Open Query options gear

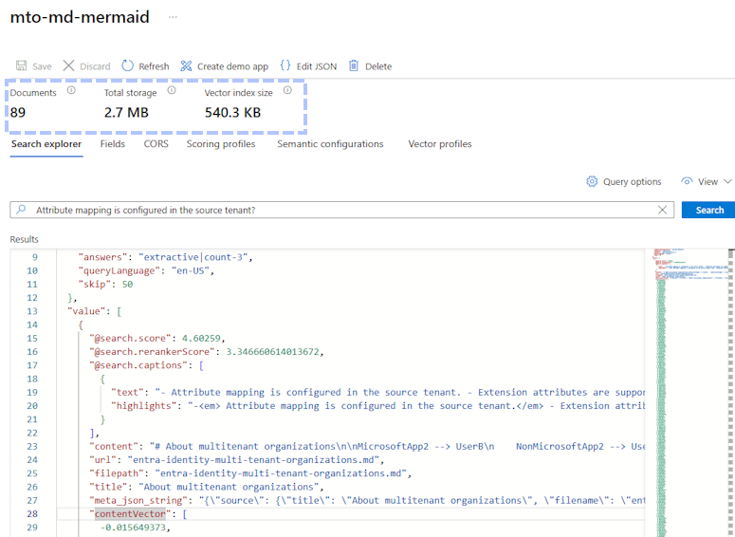592,181
